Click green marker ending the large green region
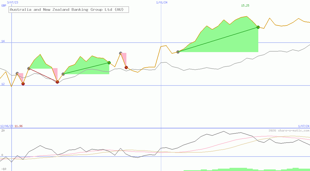The height and width of the screenshot is (171, 310). (258, 27)
